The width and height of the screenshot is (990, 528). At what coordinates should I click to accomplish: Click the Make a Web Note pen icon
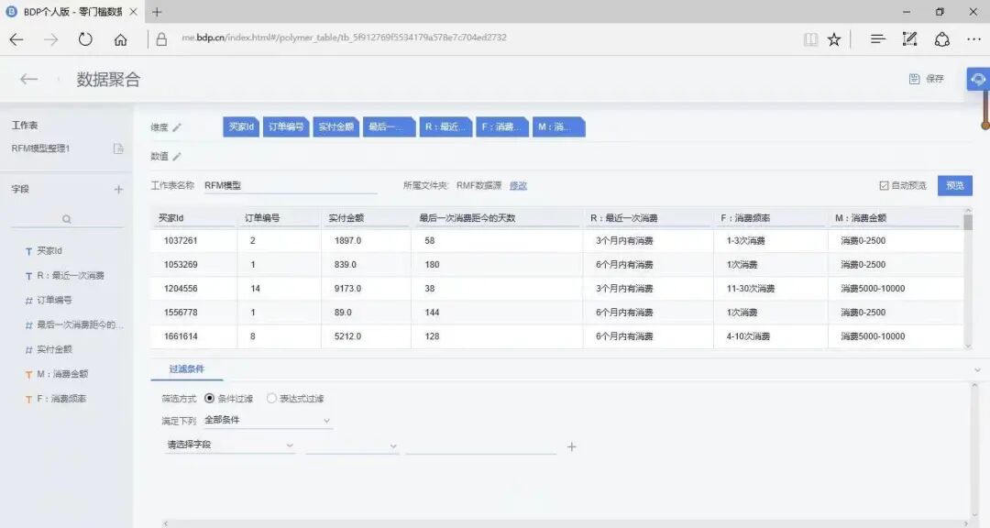[909, 38]
